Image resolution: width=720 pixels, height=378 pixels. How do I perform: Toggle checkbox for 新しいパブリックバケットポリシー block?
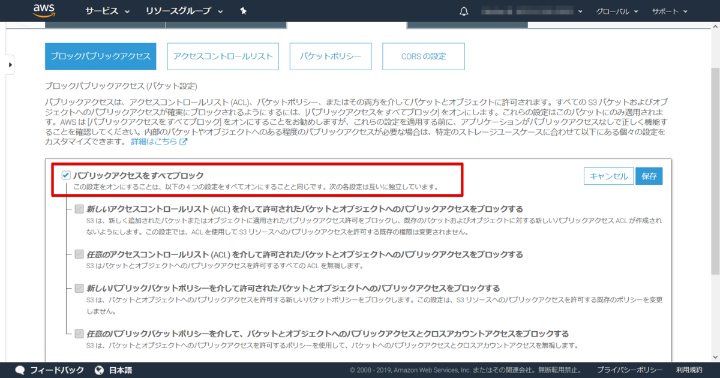79,288
